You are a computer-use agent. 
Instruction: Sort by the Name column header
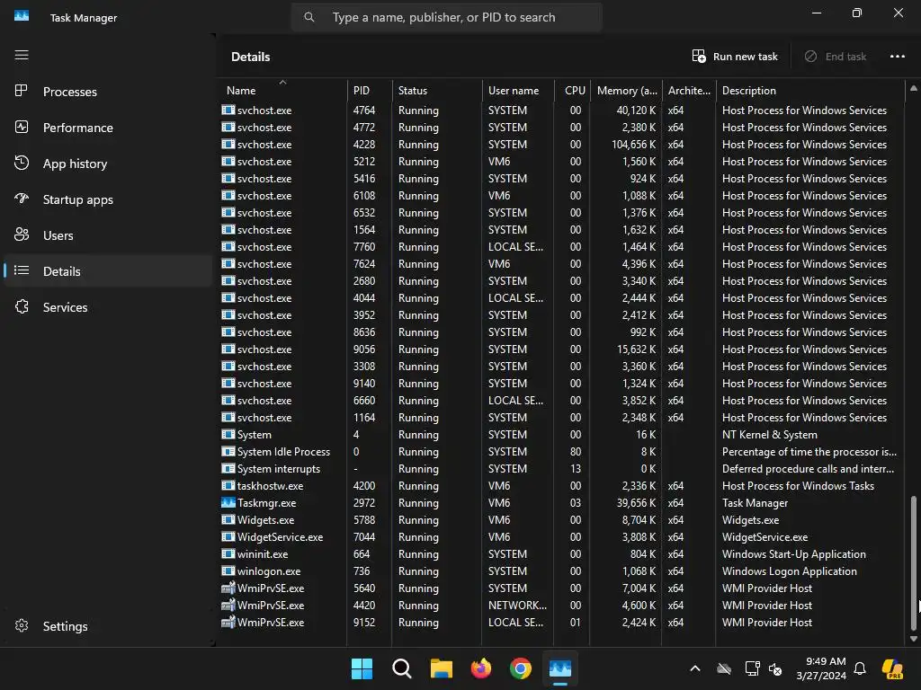coord(282,91)
